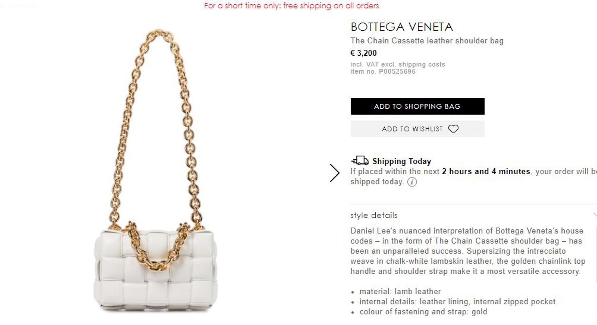Click the Chain Cassette product title
The image size is (597, 325).
click(427, 41)
